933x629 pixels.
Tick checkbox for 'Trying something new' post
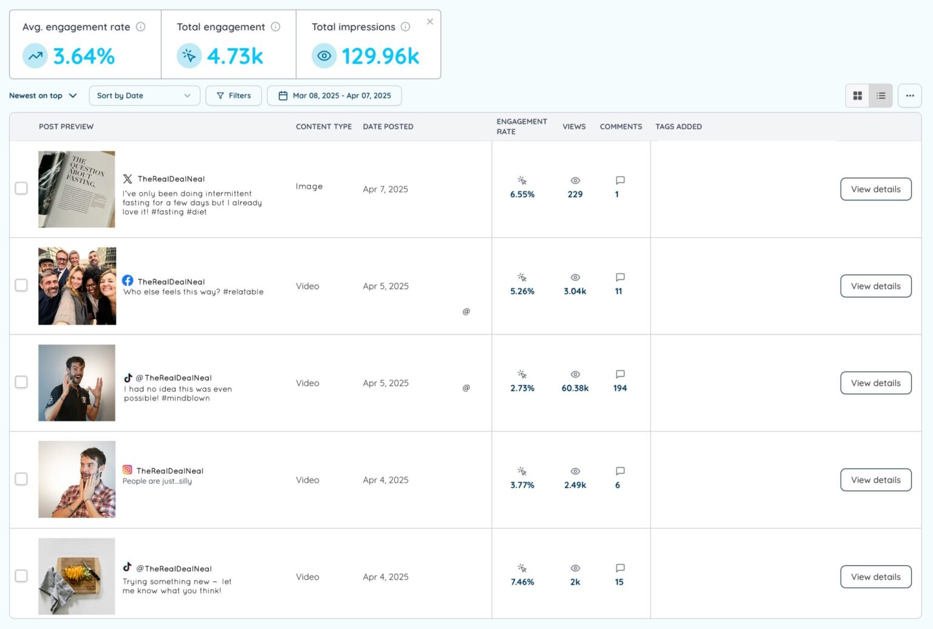21,576
